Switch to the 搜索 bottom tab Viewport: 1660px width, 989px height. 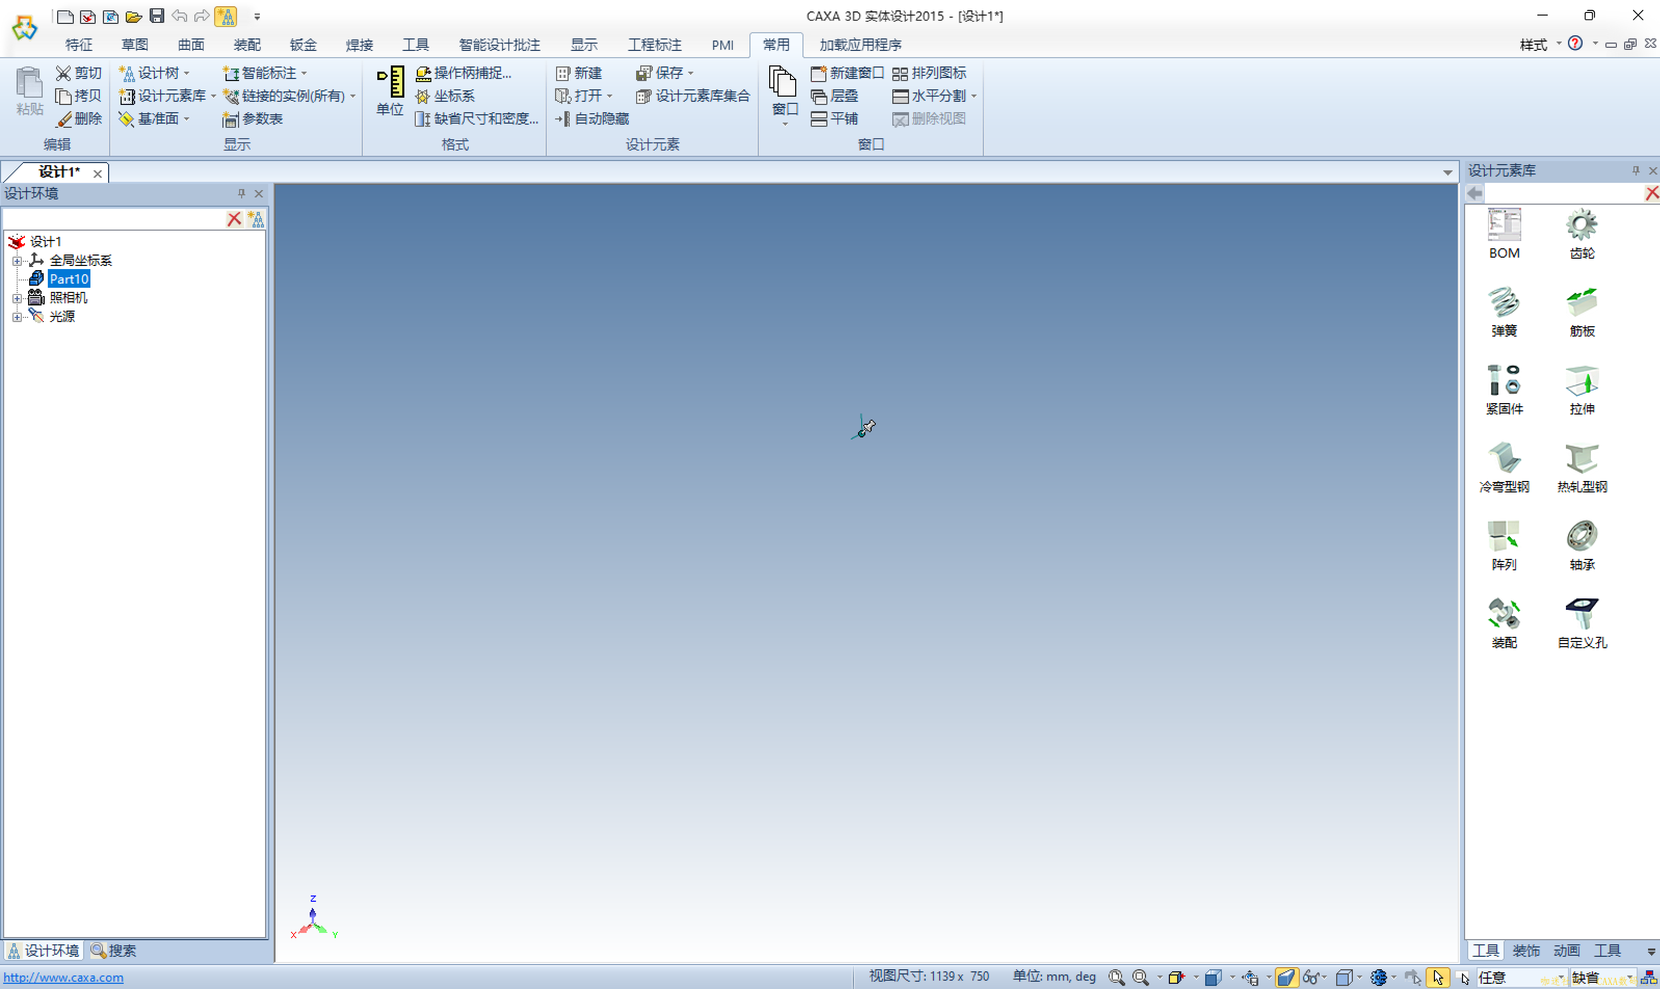[x=114, y=951]
